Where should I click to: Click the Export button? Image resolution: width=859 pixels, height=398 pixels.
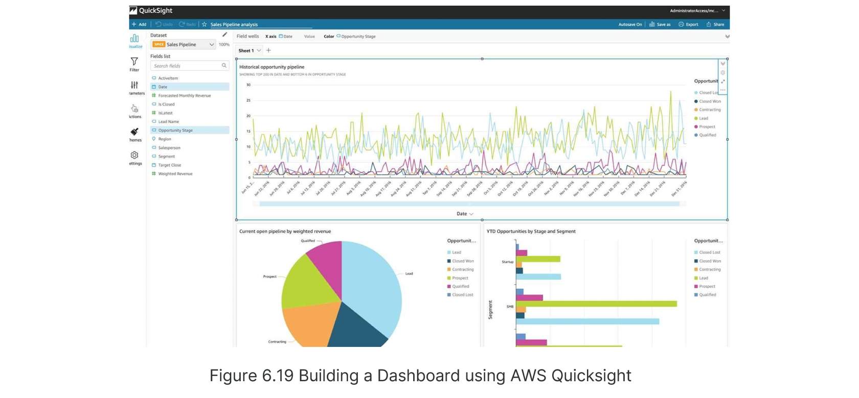click(688, 24)
